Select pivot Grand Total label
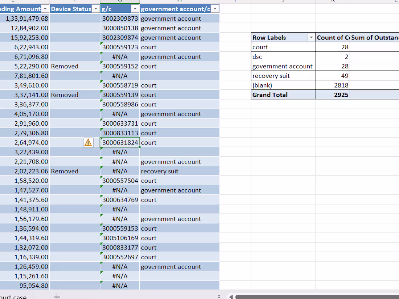This screenshot has width=399, height=299. [x=283, y=95]
